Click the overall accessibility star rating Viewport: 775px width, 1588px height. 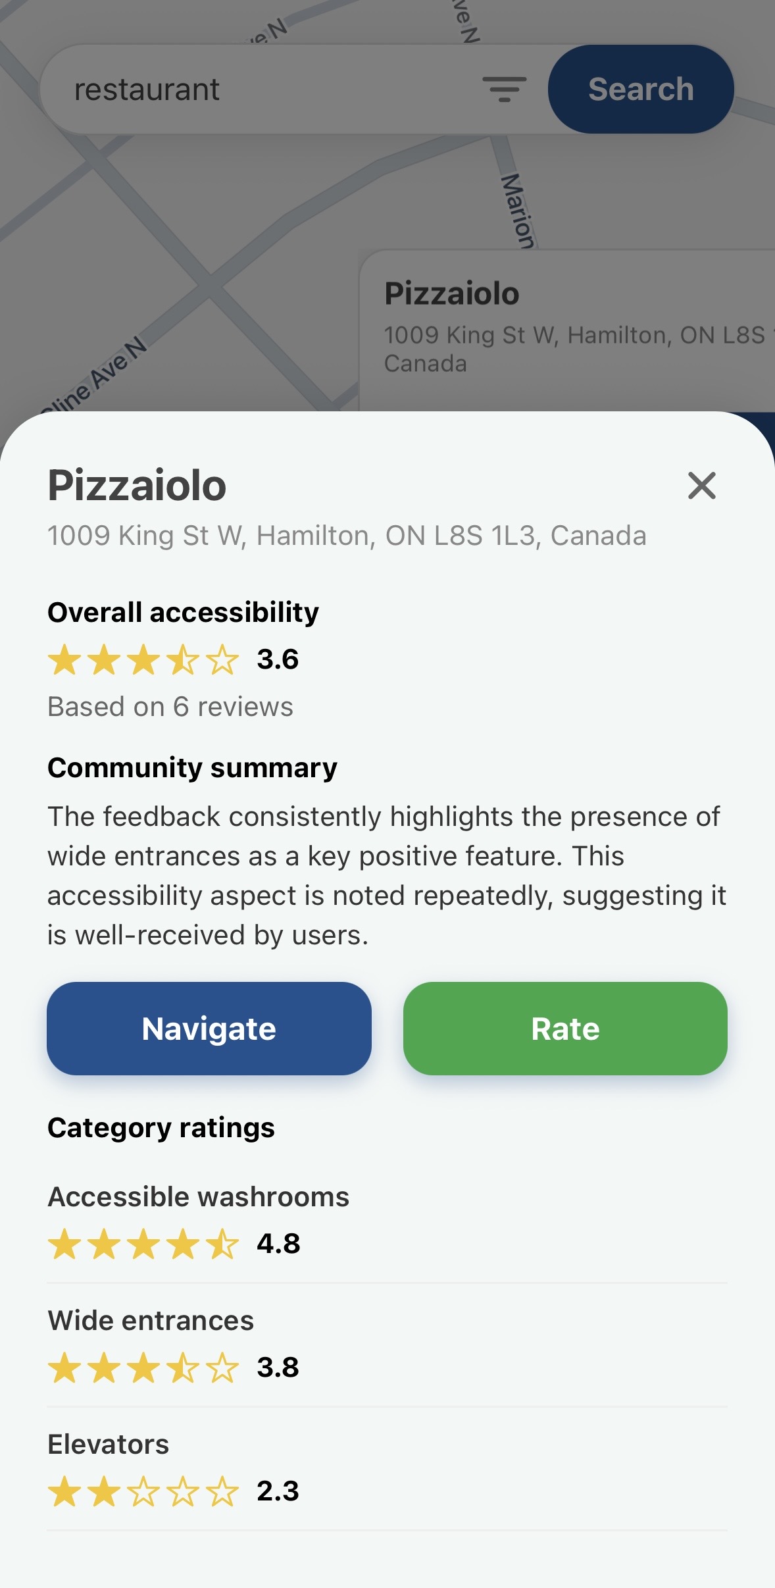click(143, 660)
